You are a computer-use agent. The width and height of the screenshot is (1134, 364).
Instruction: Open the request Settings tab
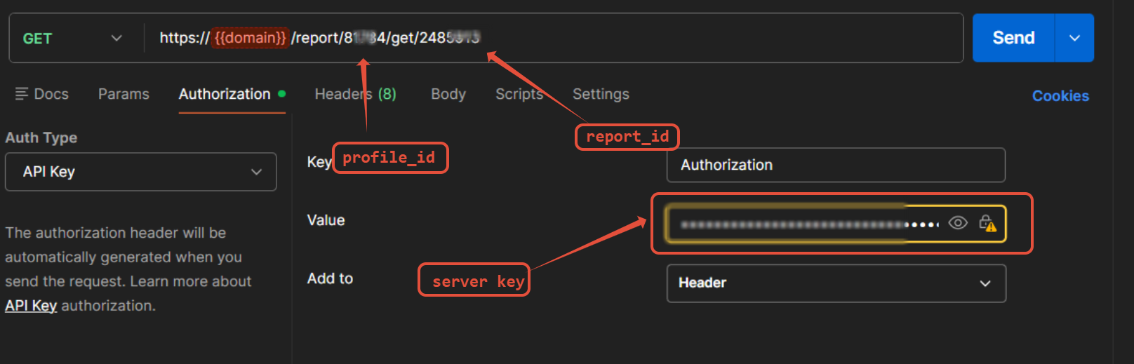(601, 94)
